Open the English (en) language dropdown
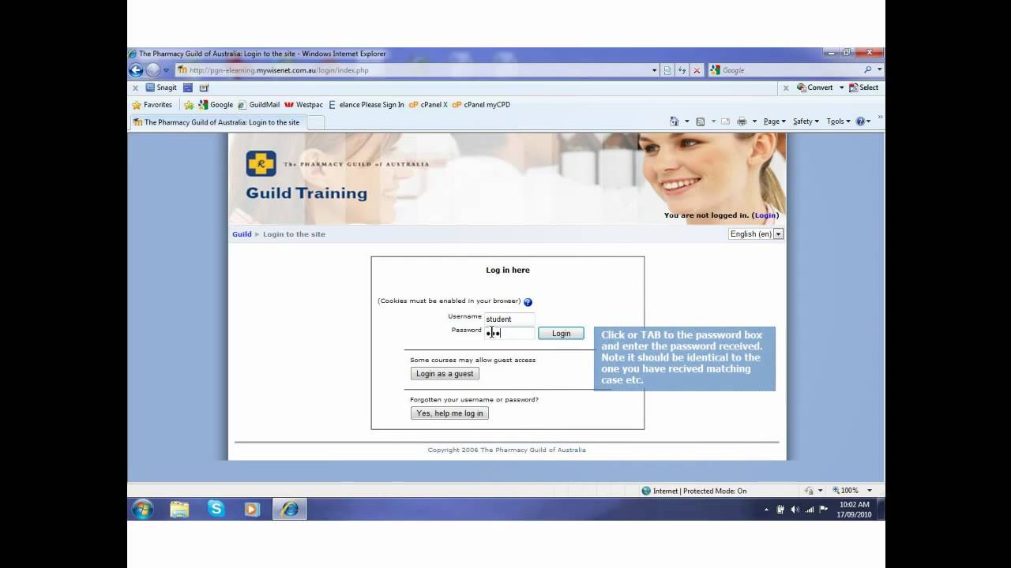 (756, 234)
